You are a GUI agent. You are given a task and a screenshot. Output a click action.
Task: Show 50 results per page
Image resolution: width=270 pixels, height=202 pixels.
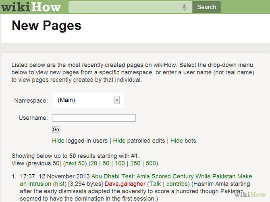[106, 163]
